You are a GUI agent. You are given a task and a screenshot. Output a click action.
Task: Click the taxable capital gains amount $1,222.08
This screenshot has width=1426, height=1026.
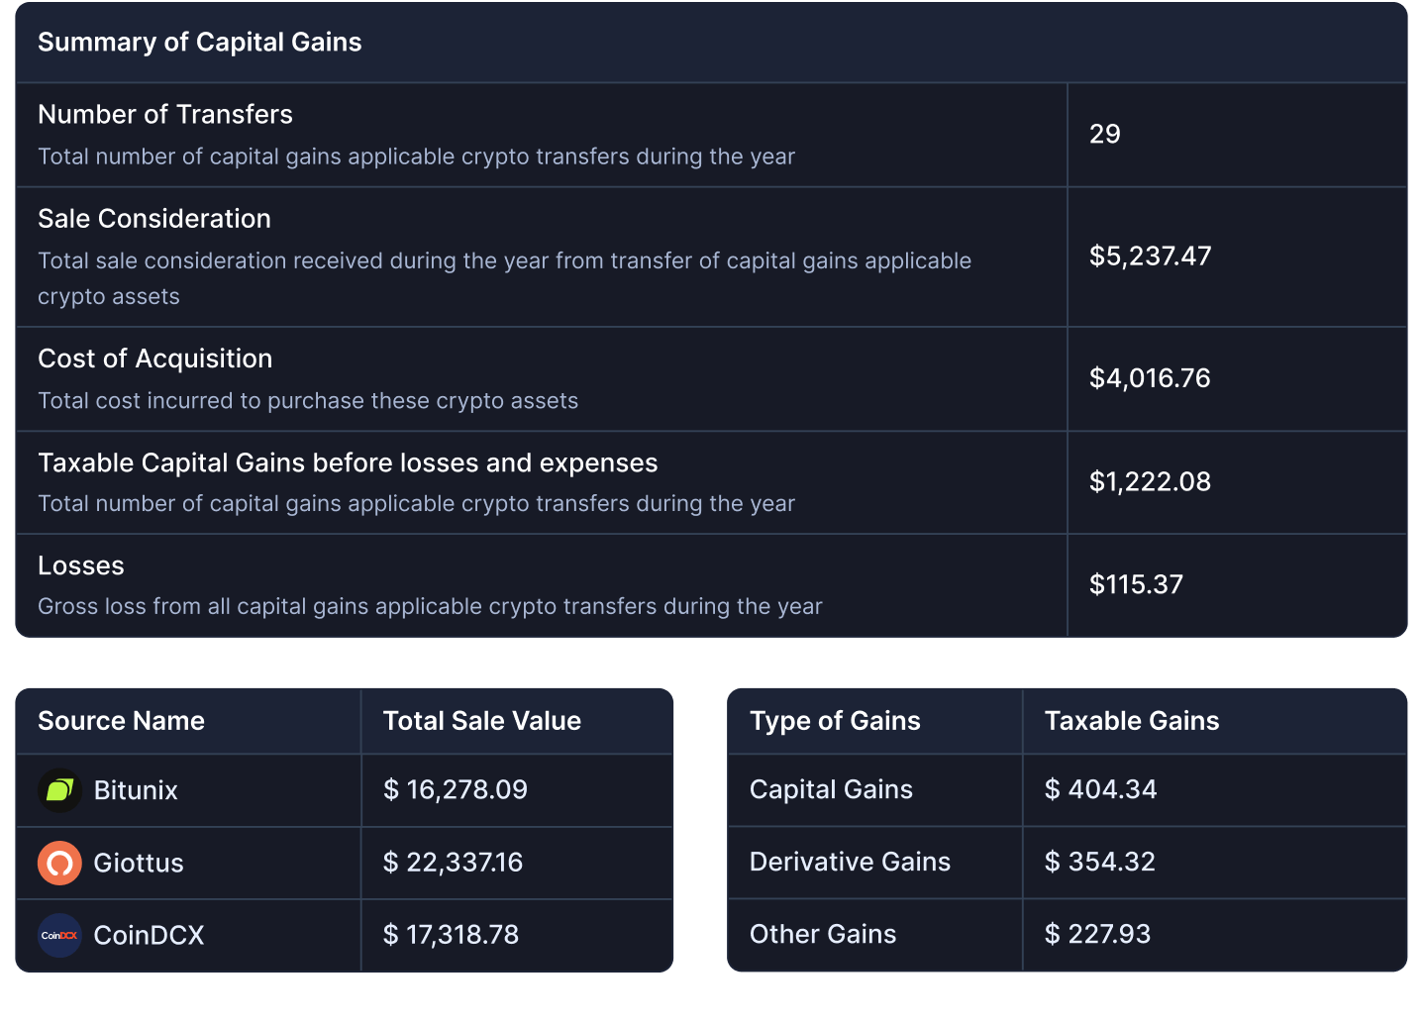(x=1150, y=482)
